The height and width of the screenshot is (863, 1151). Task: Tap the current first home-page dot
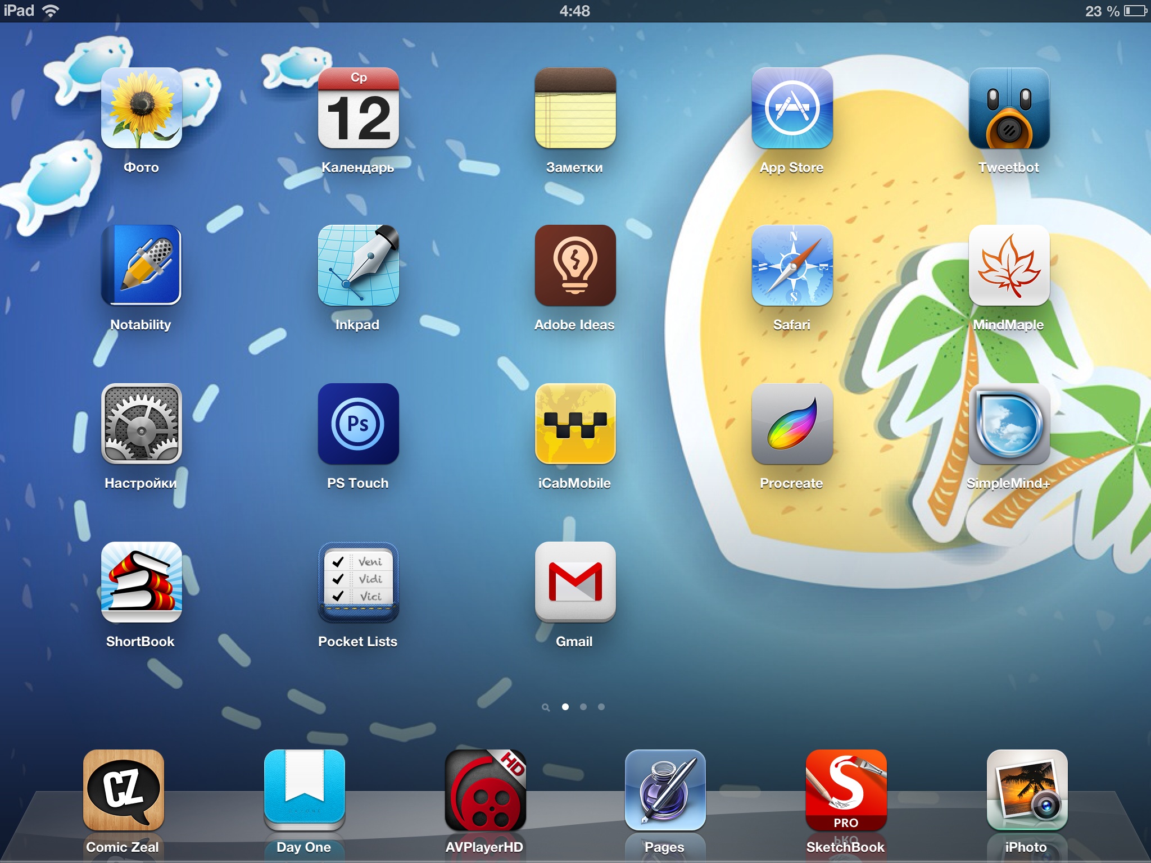point(565,707)
